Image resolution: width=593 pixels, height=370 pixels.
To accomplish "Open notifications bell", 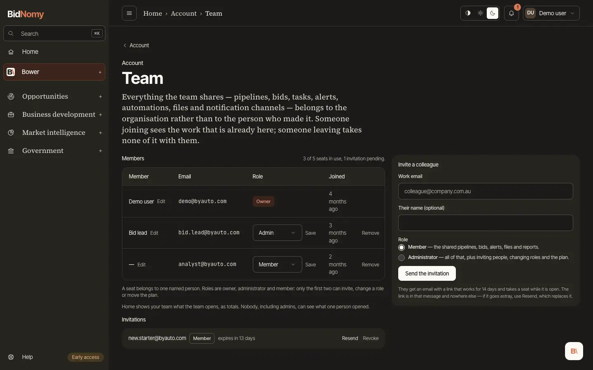I will 511,13.
